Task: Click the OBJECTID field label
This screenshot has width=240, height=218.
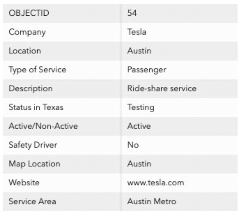Action: [x=29, y=14]
